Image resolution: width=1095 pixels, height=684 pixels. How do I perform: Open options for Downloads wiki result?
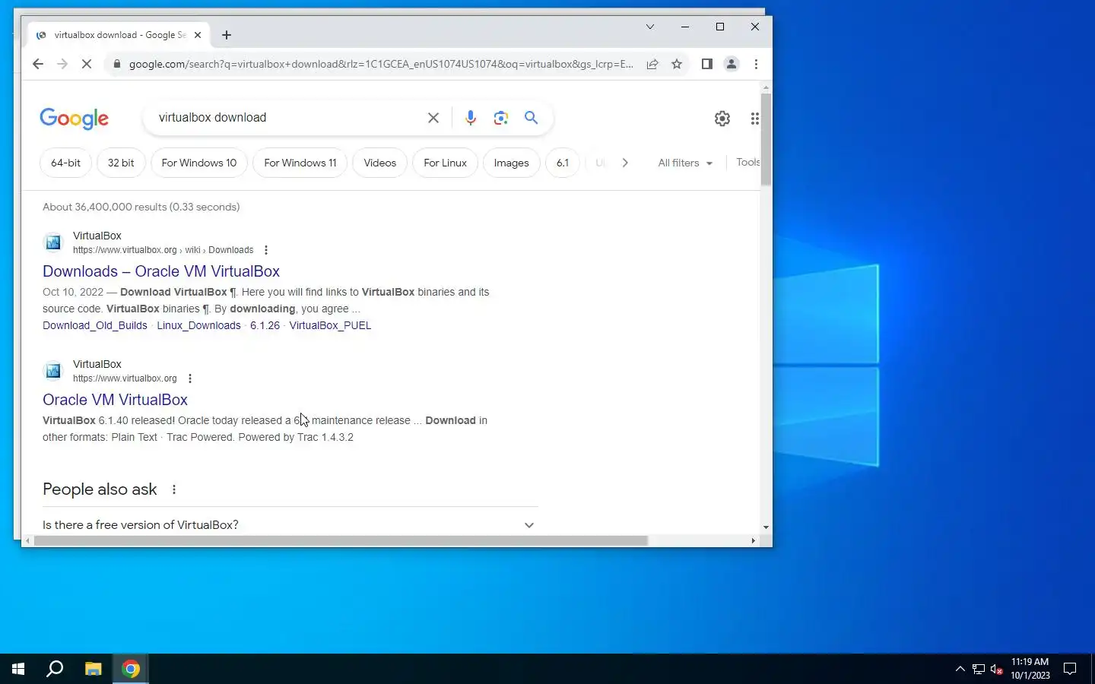click(265, 250)
